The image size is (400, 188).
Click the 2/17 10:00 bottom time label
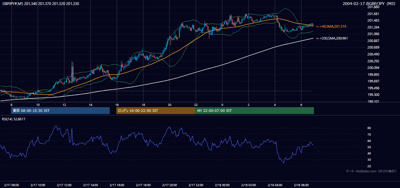(x=38, y=185)
